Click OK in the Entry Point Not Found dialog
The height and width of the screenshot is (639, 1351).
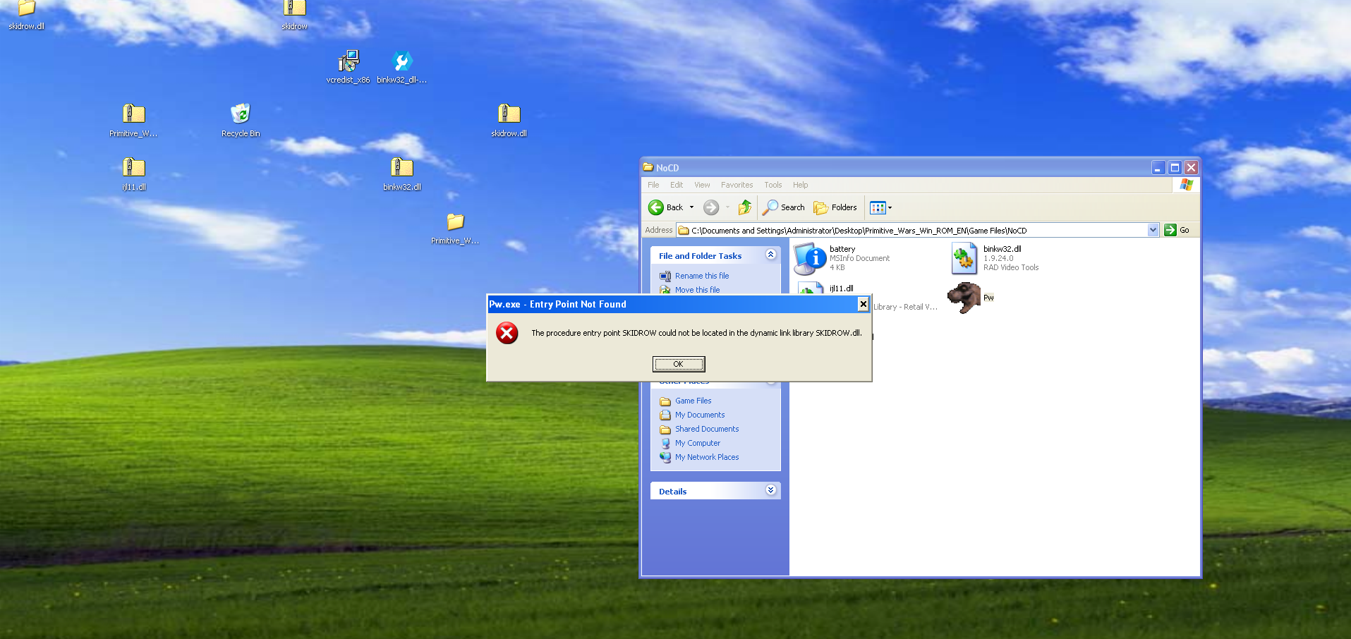click(678, 364)
